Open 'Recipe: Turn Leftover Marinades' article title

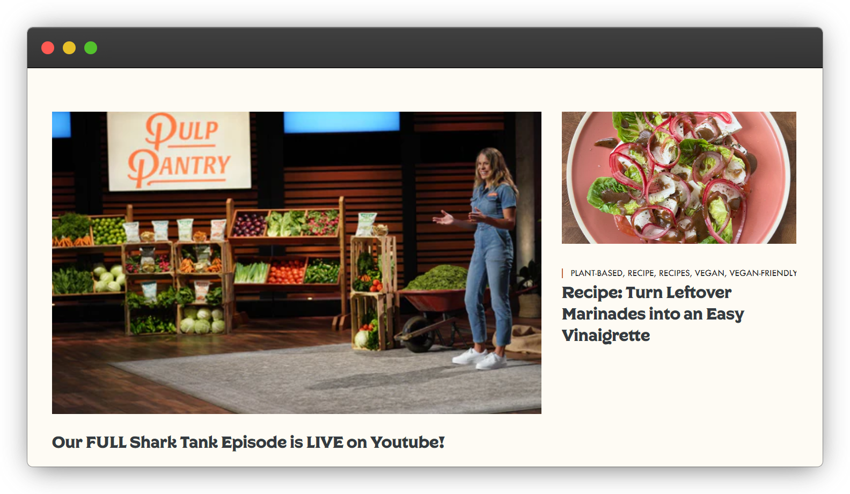tap(653, 314)
